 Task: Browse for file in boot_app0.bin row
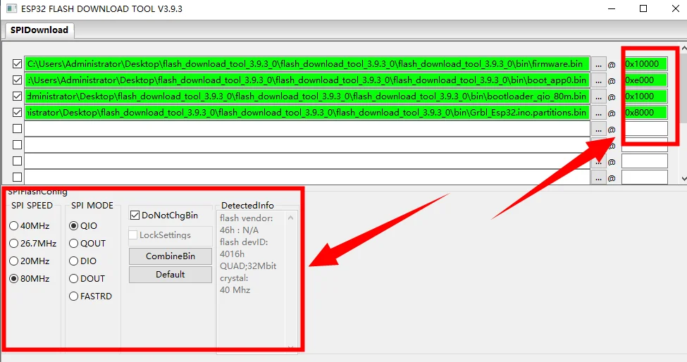point(598,80)
